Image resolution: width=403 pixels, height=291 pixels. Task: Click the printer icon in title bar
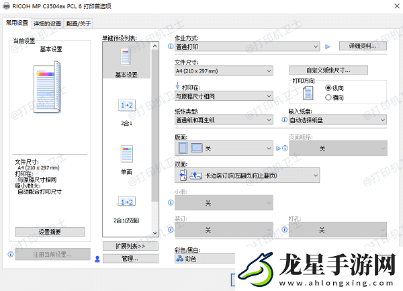coord(7,5)
